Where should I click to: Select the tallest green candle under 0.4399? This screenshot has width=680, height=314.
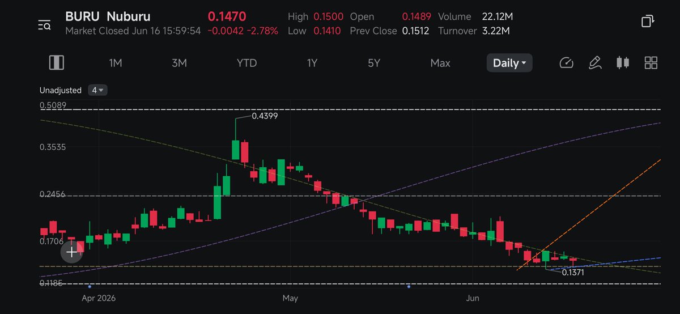(x=236, y=149)
